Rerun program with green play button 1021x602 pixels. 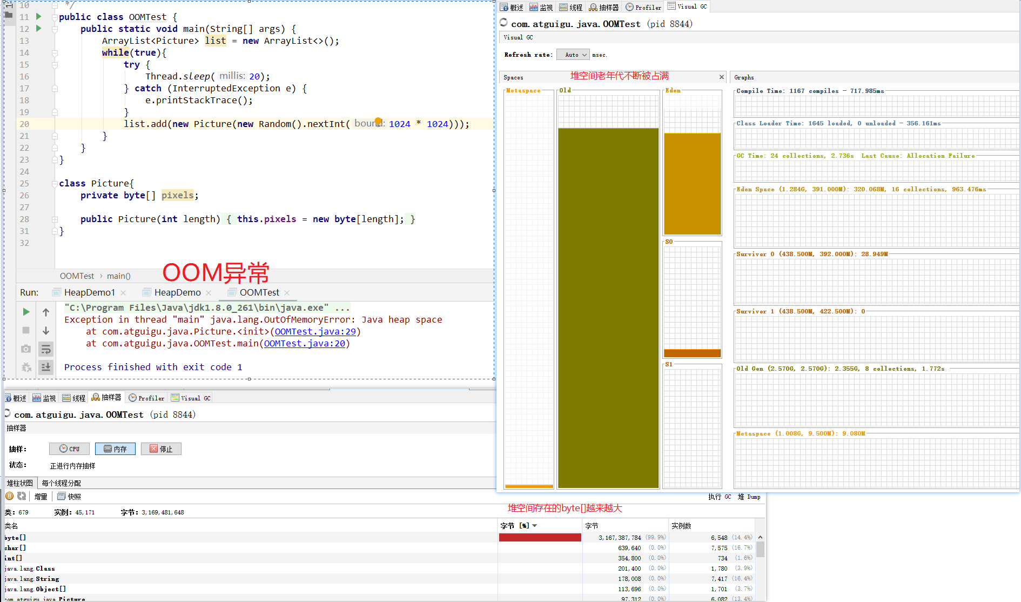(x=26, y=312)
